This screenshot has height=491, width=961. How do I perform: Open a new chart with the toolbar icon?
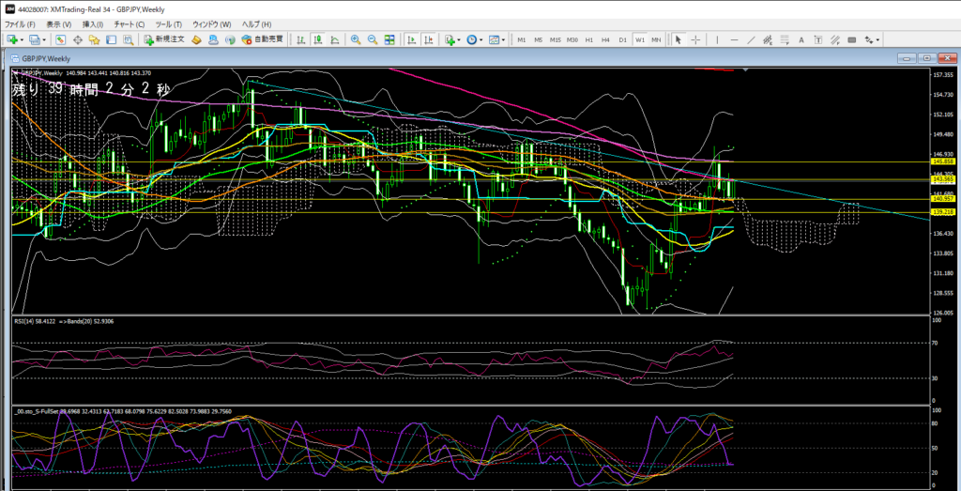[12, 39]
